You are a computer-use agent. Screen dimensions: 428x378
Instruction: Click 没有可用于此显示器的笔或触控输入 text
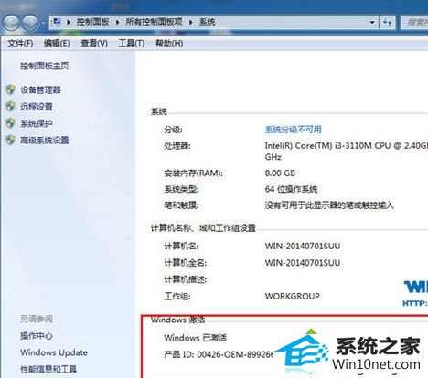[x=329, y=205]
